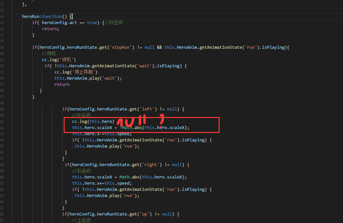343x223 pixels.
Task: Click 'null' in the 'right' condition line
Action: (x=177, y=164)
